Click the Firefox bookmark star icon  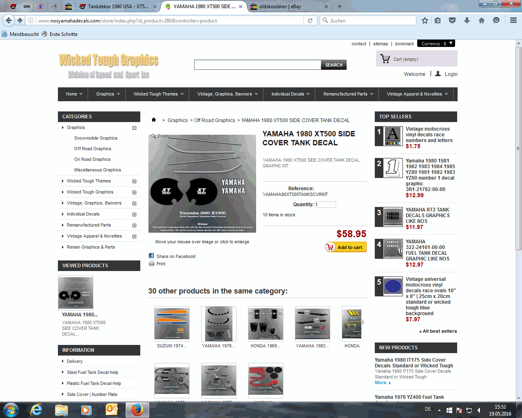[x=425, y=20]
